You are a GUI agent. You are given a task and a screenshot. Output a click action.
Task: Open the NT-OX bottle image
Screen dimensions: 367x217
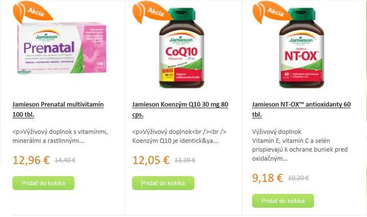click(301, 48)
